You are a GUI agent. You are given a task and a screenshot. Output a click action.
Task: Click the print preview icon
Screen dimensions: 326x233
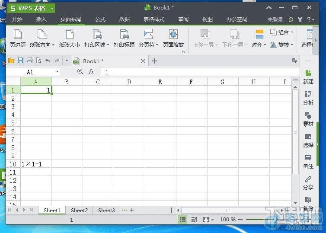[38, 61]
